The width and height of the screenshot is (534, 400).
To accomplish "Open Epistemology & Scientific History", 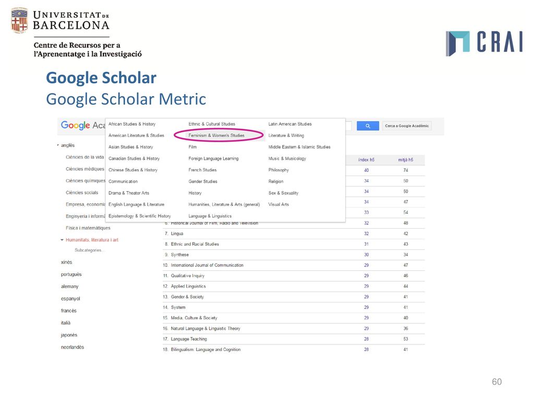I will [140, 216].
